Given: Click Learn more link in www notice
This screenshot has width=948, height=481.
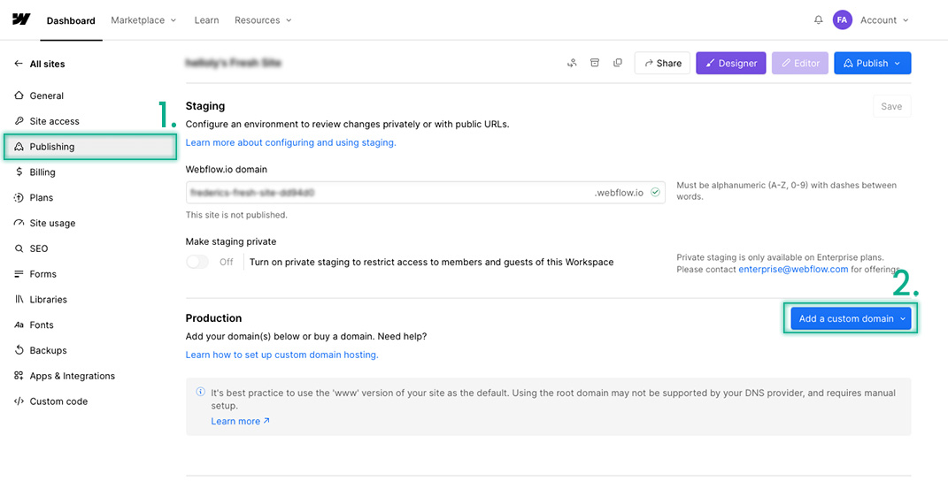Looking at the screenshot, I should [x=240, y=421].
